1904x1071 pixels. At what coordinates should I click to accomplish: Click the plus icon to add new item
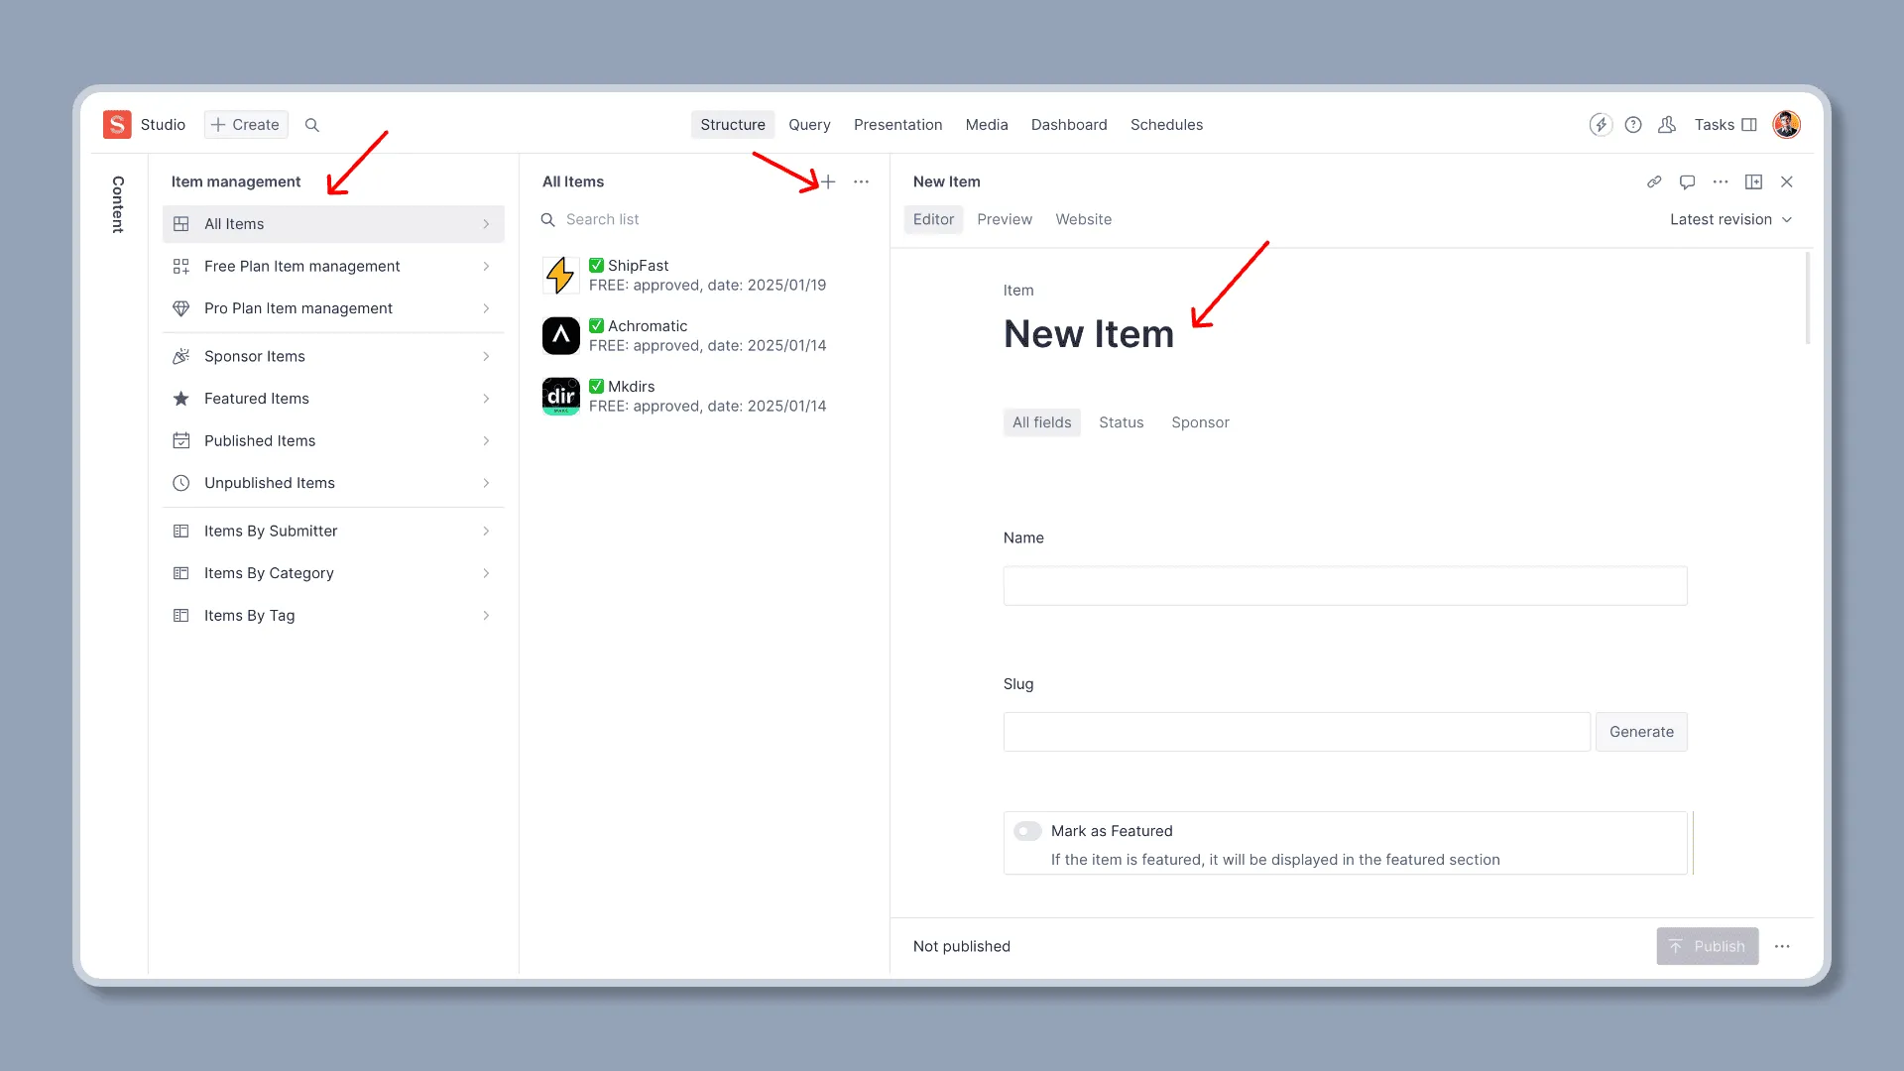click(828, 181)
